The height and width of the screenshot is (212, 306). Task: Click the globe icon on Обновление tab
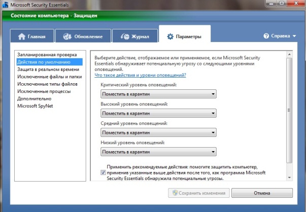[x=67, y=37]
